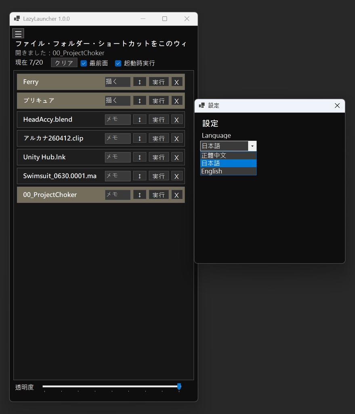Click the reorder arrows icon on Ferry entry
Screen dimensions: 355x414
tap(139, 82)
